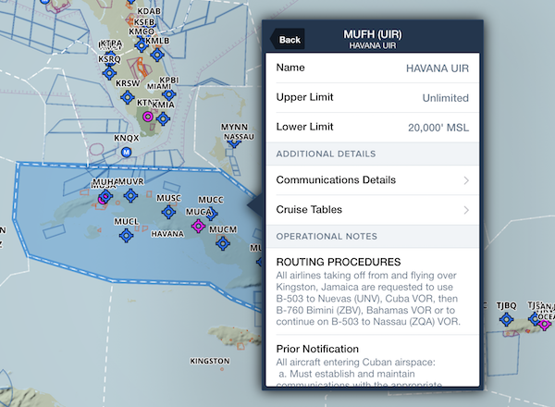Expand the Cruise Tables entry
The height and width of the screenshot is (407, 555).
tap(372, 210)
